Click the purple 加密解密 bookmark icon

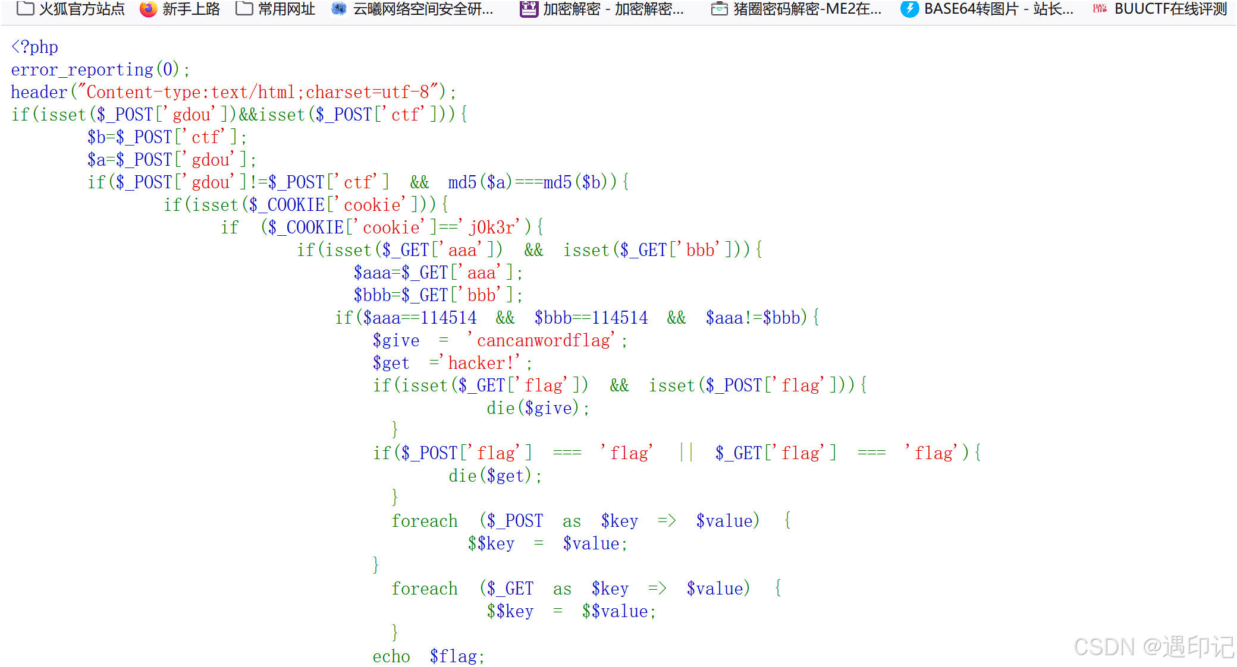click(528, 8)
